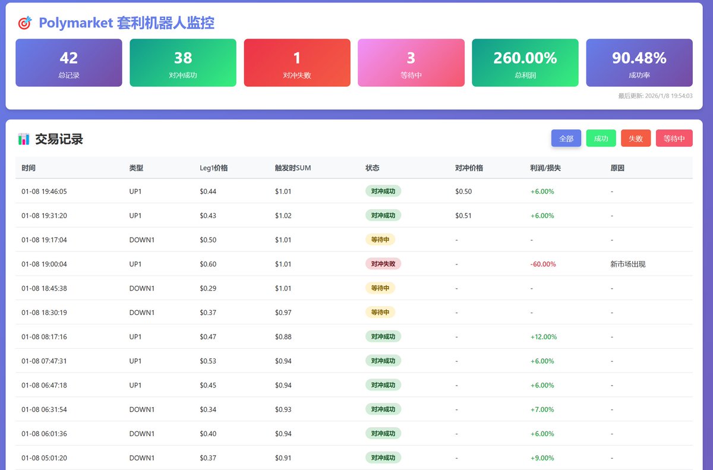Click 对冲成功 badge in 08:17:16 row
The width and height of the screenshot is (713, 470).
(383, 336)
